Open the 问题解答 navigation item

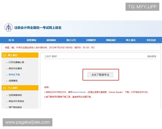(91, 40)
